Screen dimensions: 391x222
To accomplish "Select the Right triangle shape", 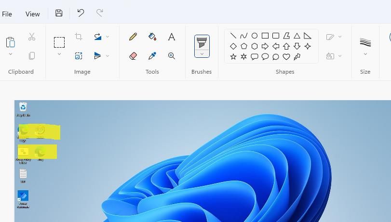I will [x=308, y=36].
